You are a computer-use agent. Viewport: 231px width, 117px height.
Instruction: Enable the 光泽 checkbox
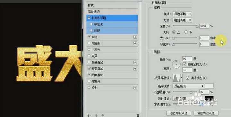point(89,56)
